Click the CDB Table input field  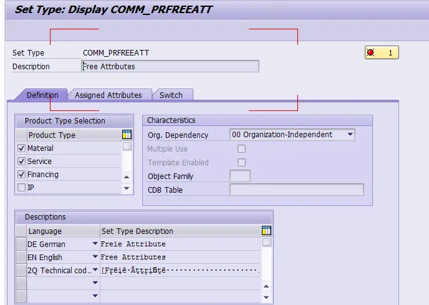(297, 190)
